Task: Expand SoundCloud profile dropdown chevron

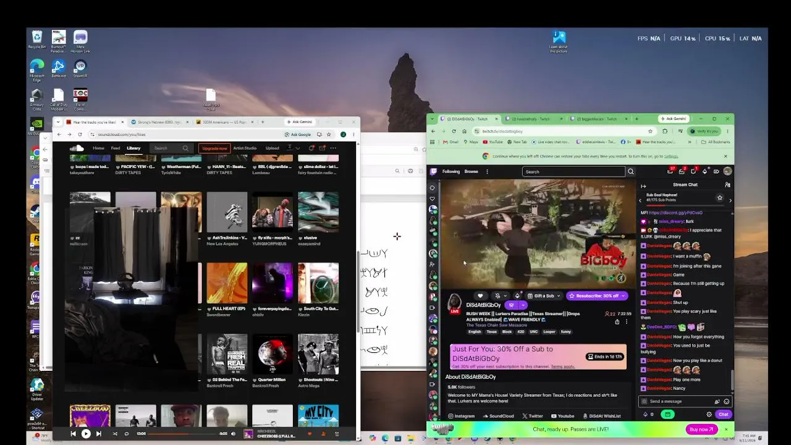Action: [x=298, y=148]
